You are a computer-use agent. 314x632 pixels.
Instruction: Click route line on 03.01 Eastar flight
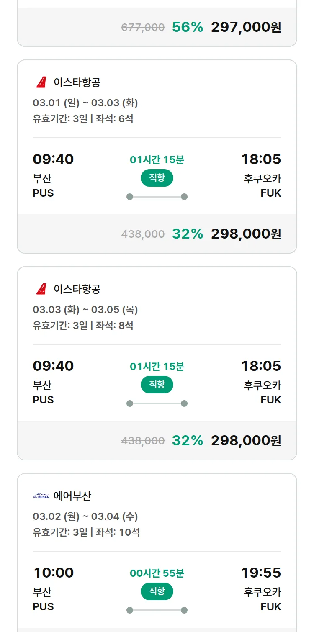click(x=157, y=197)
